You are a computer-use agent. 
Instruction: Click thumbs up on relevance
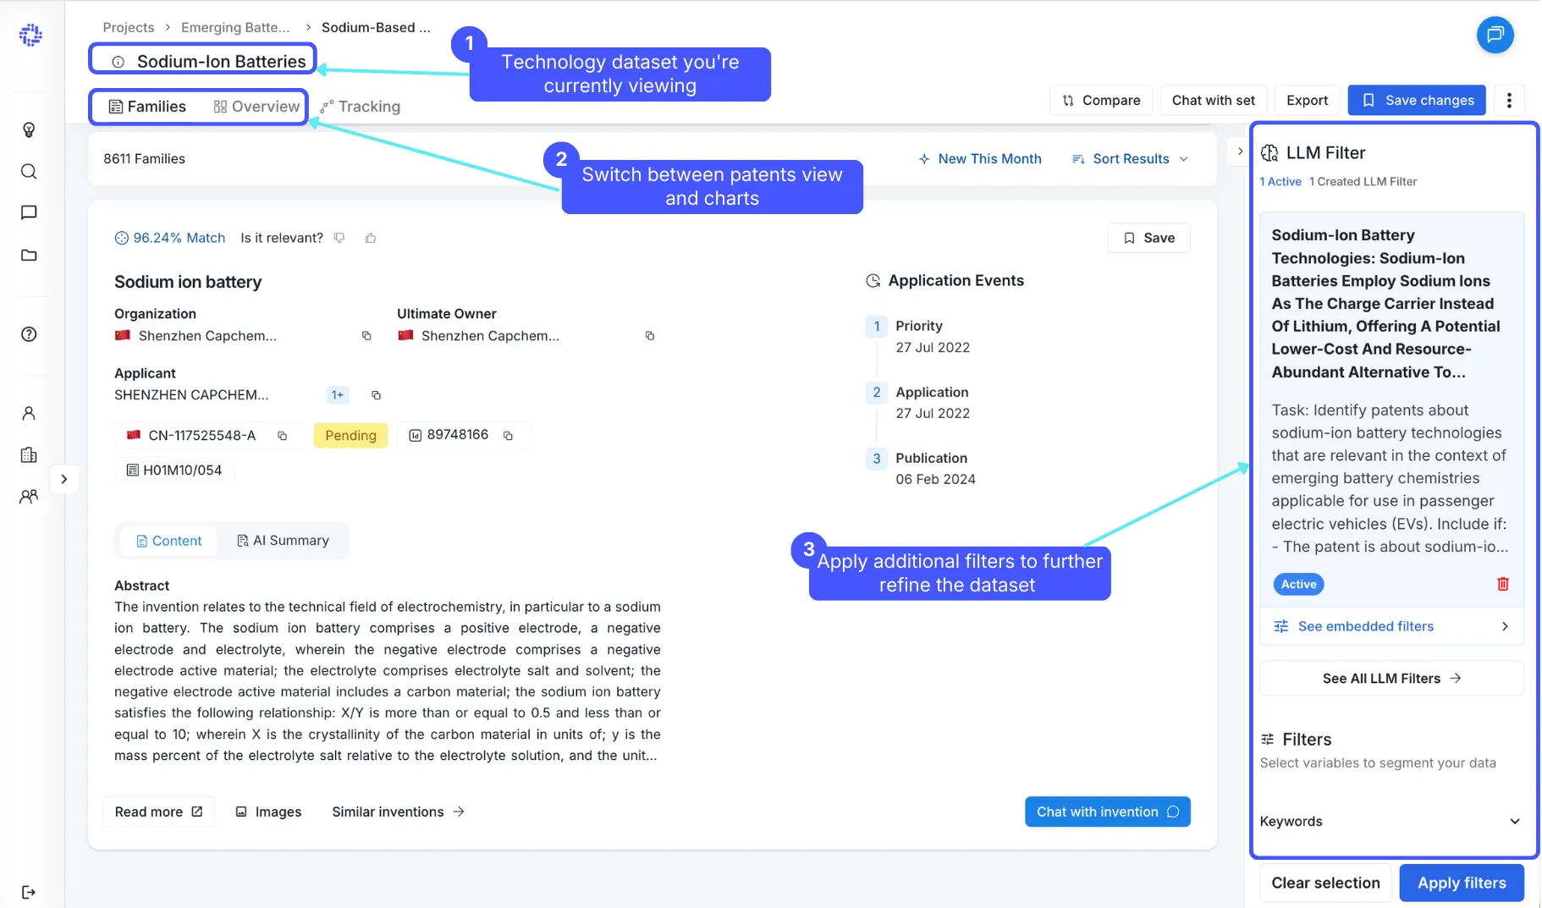(x=370, y=238)
